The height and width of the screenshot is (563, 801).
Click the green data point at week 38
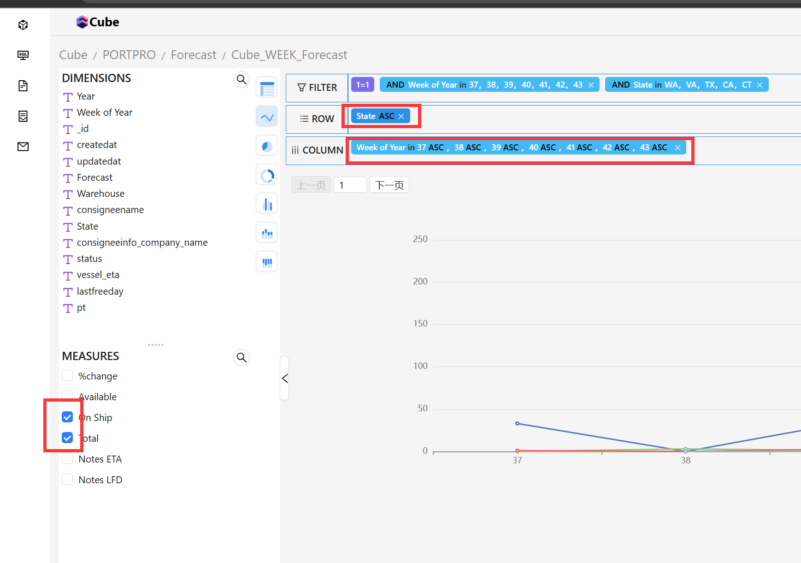(686, 449)
